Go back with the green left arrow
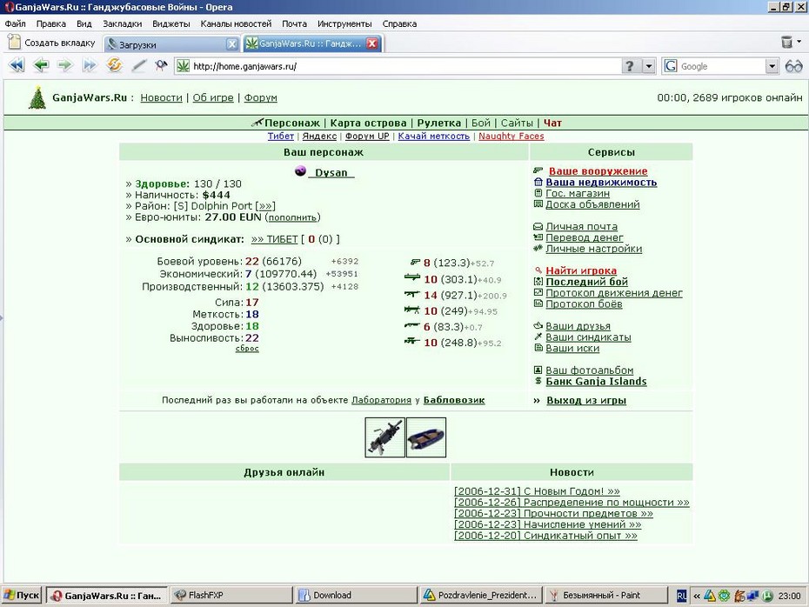809x607 pixels. 40,65
